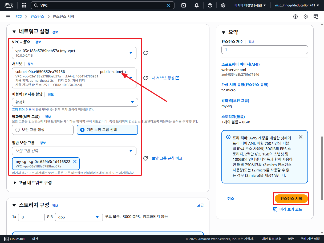Open the 정보 link next to VPC – 필수
324x243 pixels.
[x=38, y=42]
